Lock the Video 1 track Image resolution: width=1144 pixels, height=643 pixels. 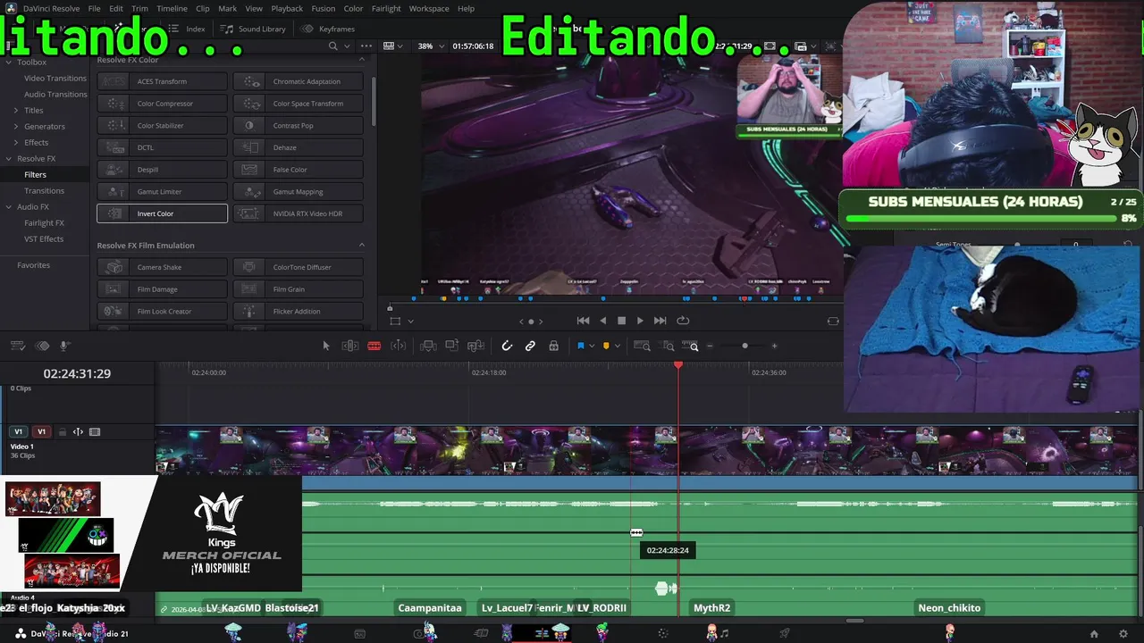63,432
